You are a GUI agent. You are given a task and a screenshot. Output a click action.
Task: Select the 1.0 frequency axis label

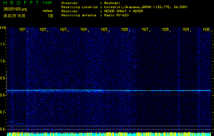(3, 61)
